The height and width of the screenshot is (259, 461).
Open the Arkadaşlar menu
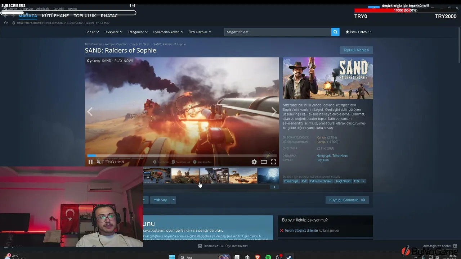point(43,9)
